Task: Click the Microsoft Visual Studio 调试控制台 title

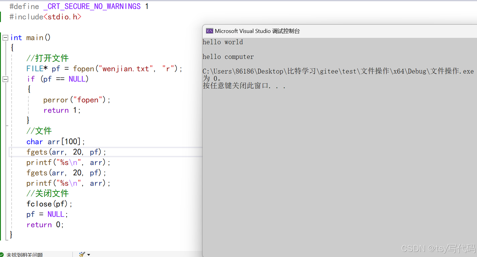Action: click(257, 31)
